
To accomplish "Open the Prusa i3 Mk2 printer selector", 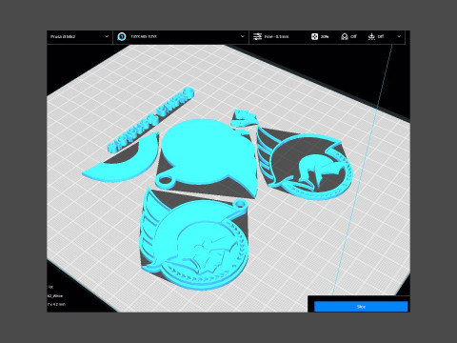I will click(79, 36).
